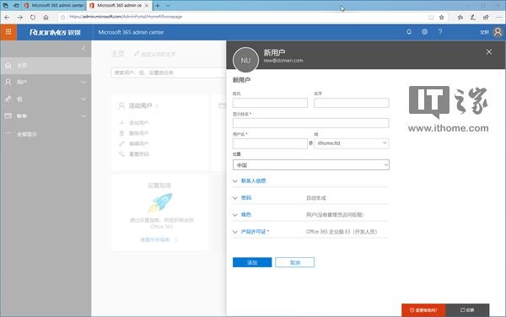Image resolution: width=506 pixels, height=317 pixels.
Task: Click the share page icon
Action: [x=486, y=18]
